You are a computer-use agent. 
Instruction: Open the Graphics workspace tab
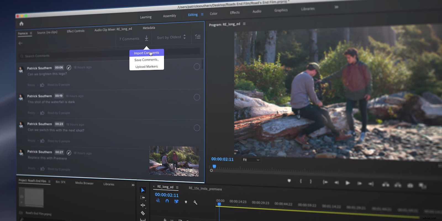[x=281, y=10]
